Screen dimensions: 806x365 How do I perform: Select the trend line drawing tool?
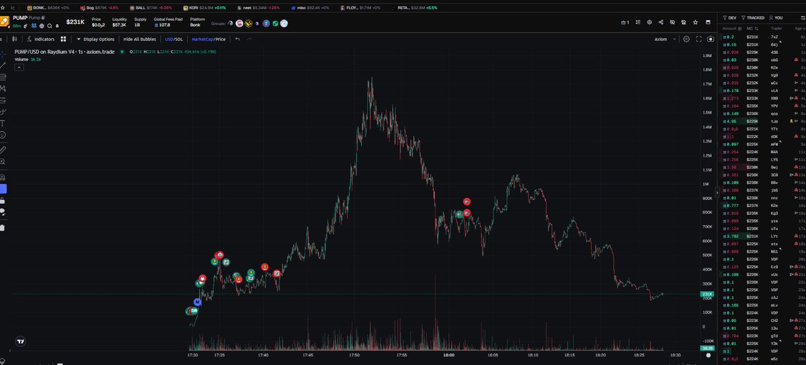coord(3,65)
